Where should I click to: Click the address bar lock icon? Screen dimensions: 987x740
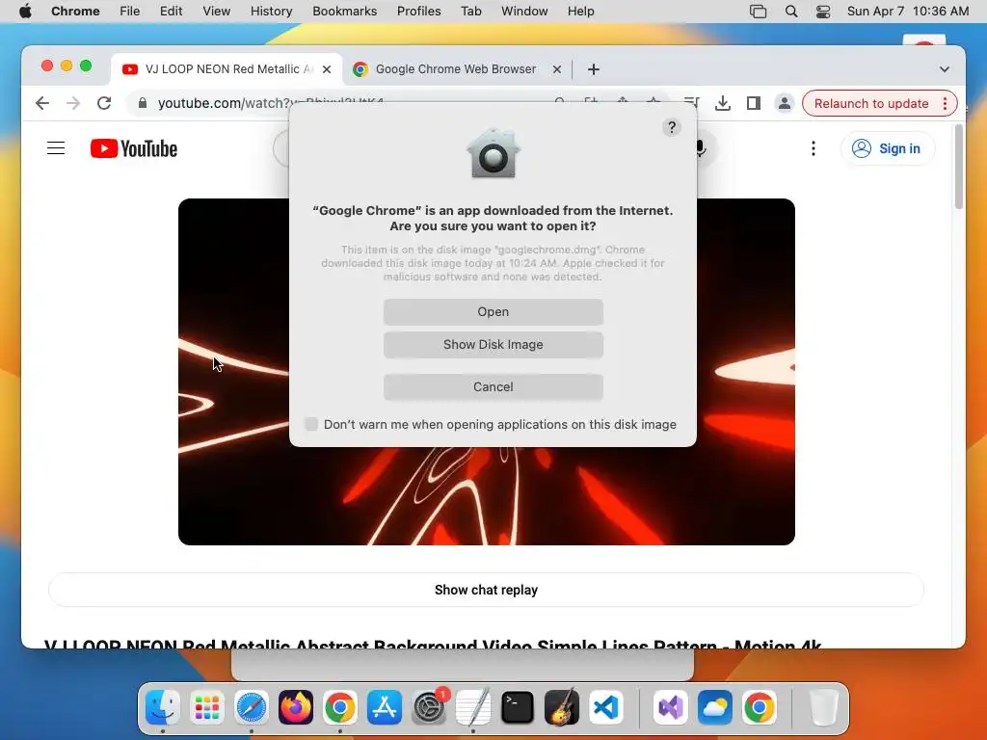[143, 103]
